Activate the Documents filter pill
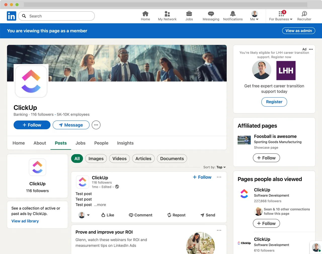The image size is (322, 254). click(172, 158)
